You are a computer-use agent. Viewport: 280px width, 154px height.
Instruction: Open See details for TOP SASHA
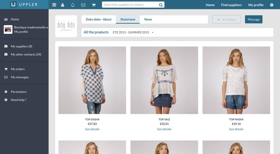click(92, 129)
